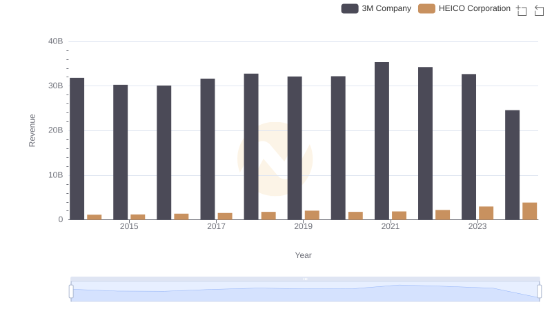Click the HEICO Corporation bar for 2023

pyautogui.click(x=486, y=213)
